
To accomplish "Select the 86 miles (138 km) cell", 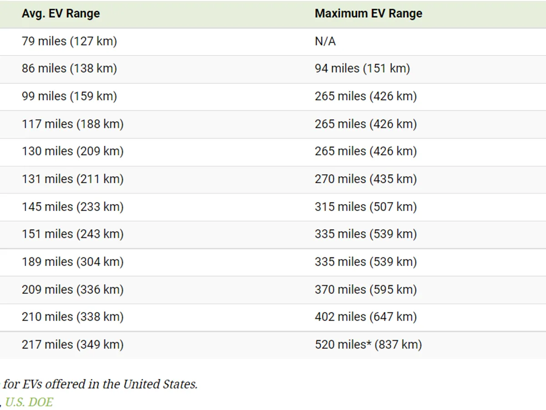I will pyautogui.click(x=69, y=69).
